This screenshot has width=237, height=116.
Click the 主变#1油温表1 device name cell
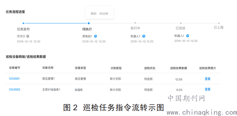coord(51,90)
